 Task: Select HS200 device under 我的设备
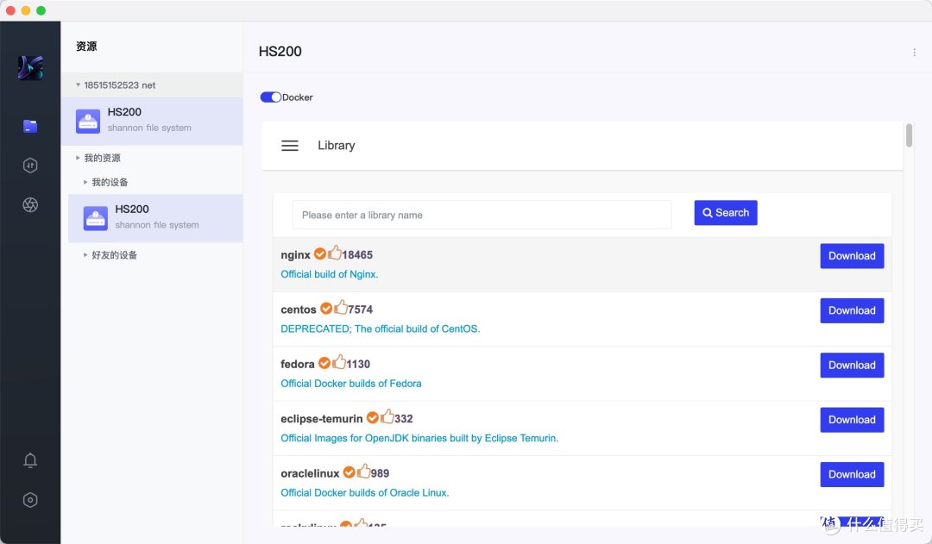pos(155,219)
